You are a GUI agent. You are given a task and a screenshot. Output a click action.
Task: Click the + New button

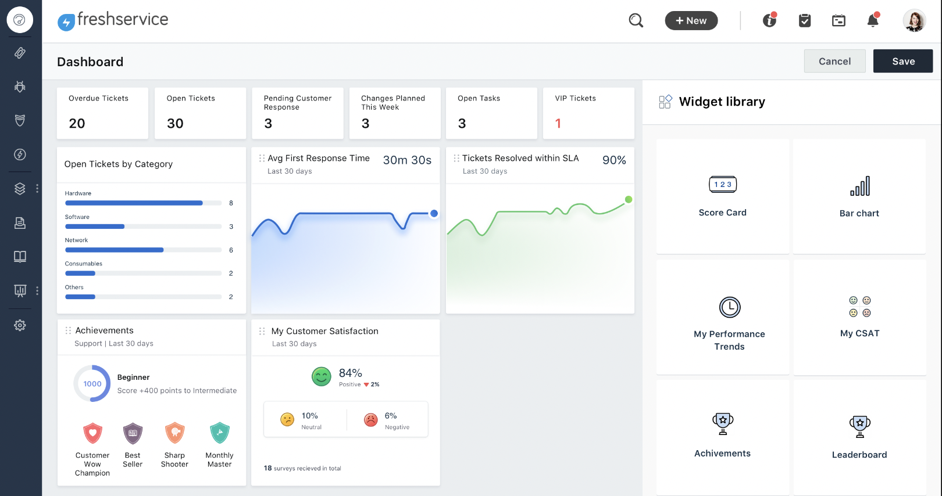tap(691, 21)
